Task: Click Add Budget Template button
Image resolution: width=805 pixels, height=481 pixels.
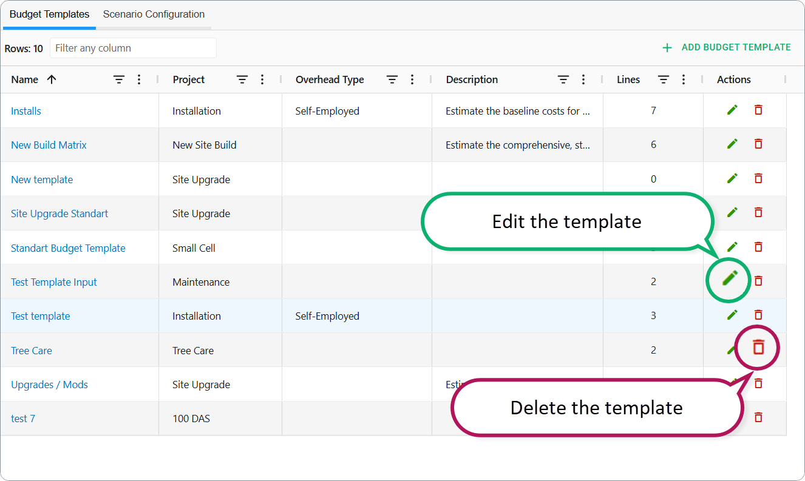Action: pyautogui.click(x=726, y=47)
